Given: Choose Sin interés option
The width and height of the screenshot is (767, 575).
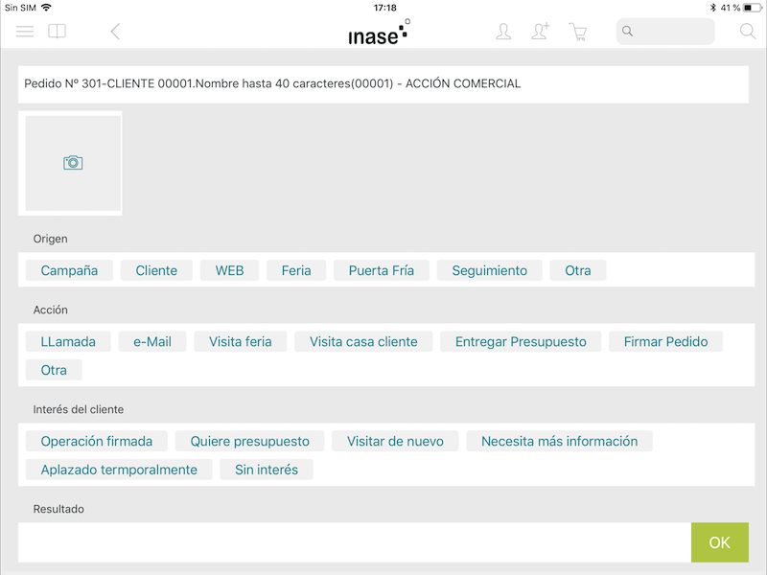Looking at the screenshot, I should 267,470.
